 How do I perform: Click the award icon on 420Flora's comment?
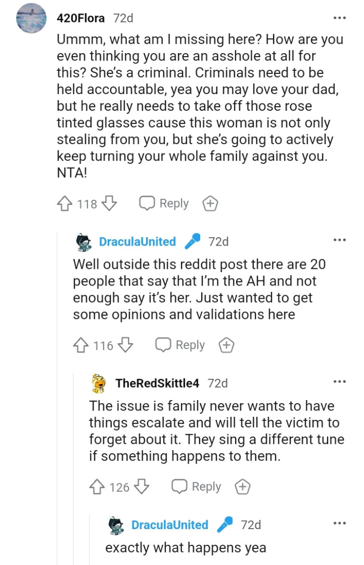click(x=210, y=203)
